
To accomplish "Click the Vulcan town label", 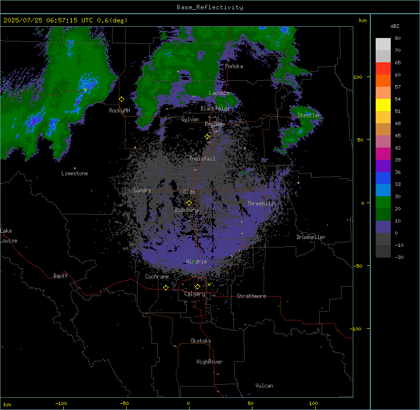I will (x=265, y=386).
